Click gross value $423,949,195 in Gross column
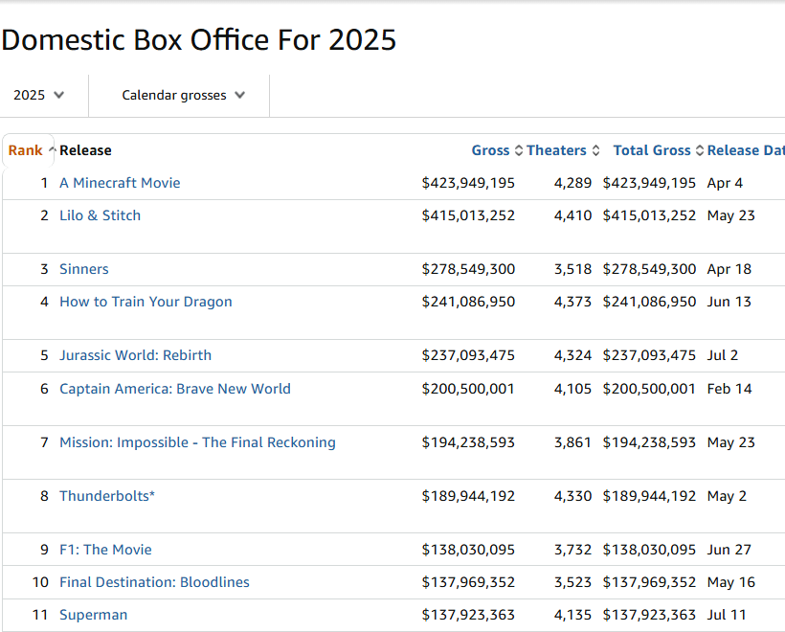 tap(468, 183)
